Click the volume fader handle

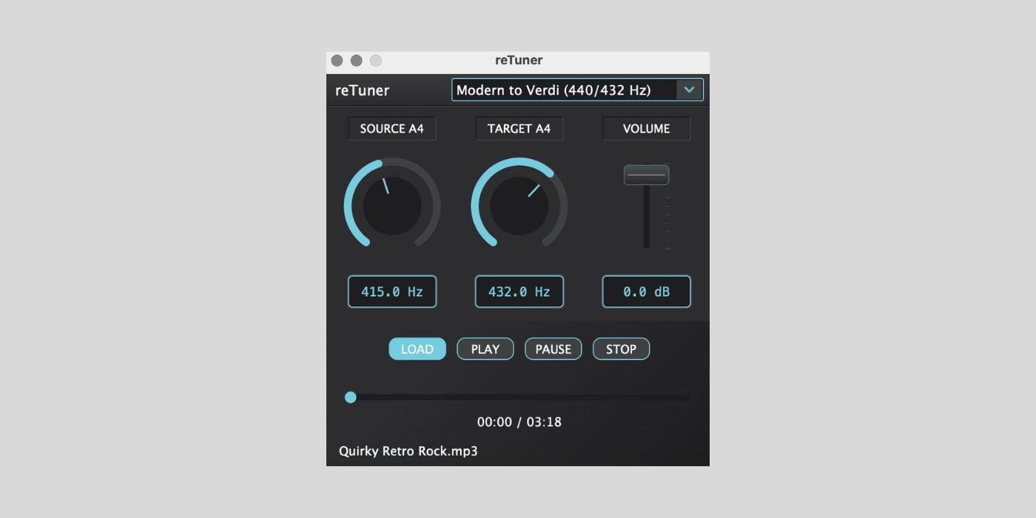tap(645, 174)
